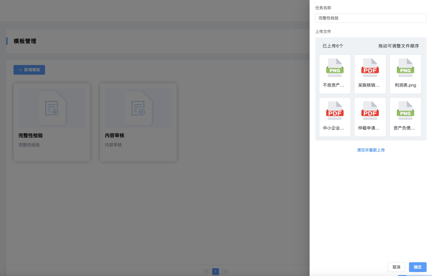This screenshot has width=432, height=276.
Task: Click the PNG icon above 利润表.png
Action: coord(405,68)
